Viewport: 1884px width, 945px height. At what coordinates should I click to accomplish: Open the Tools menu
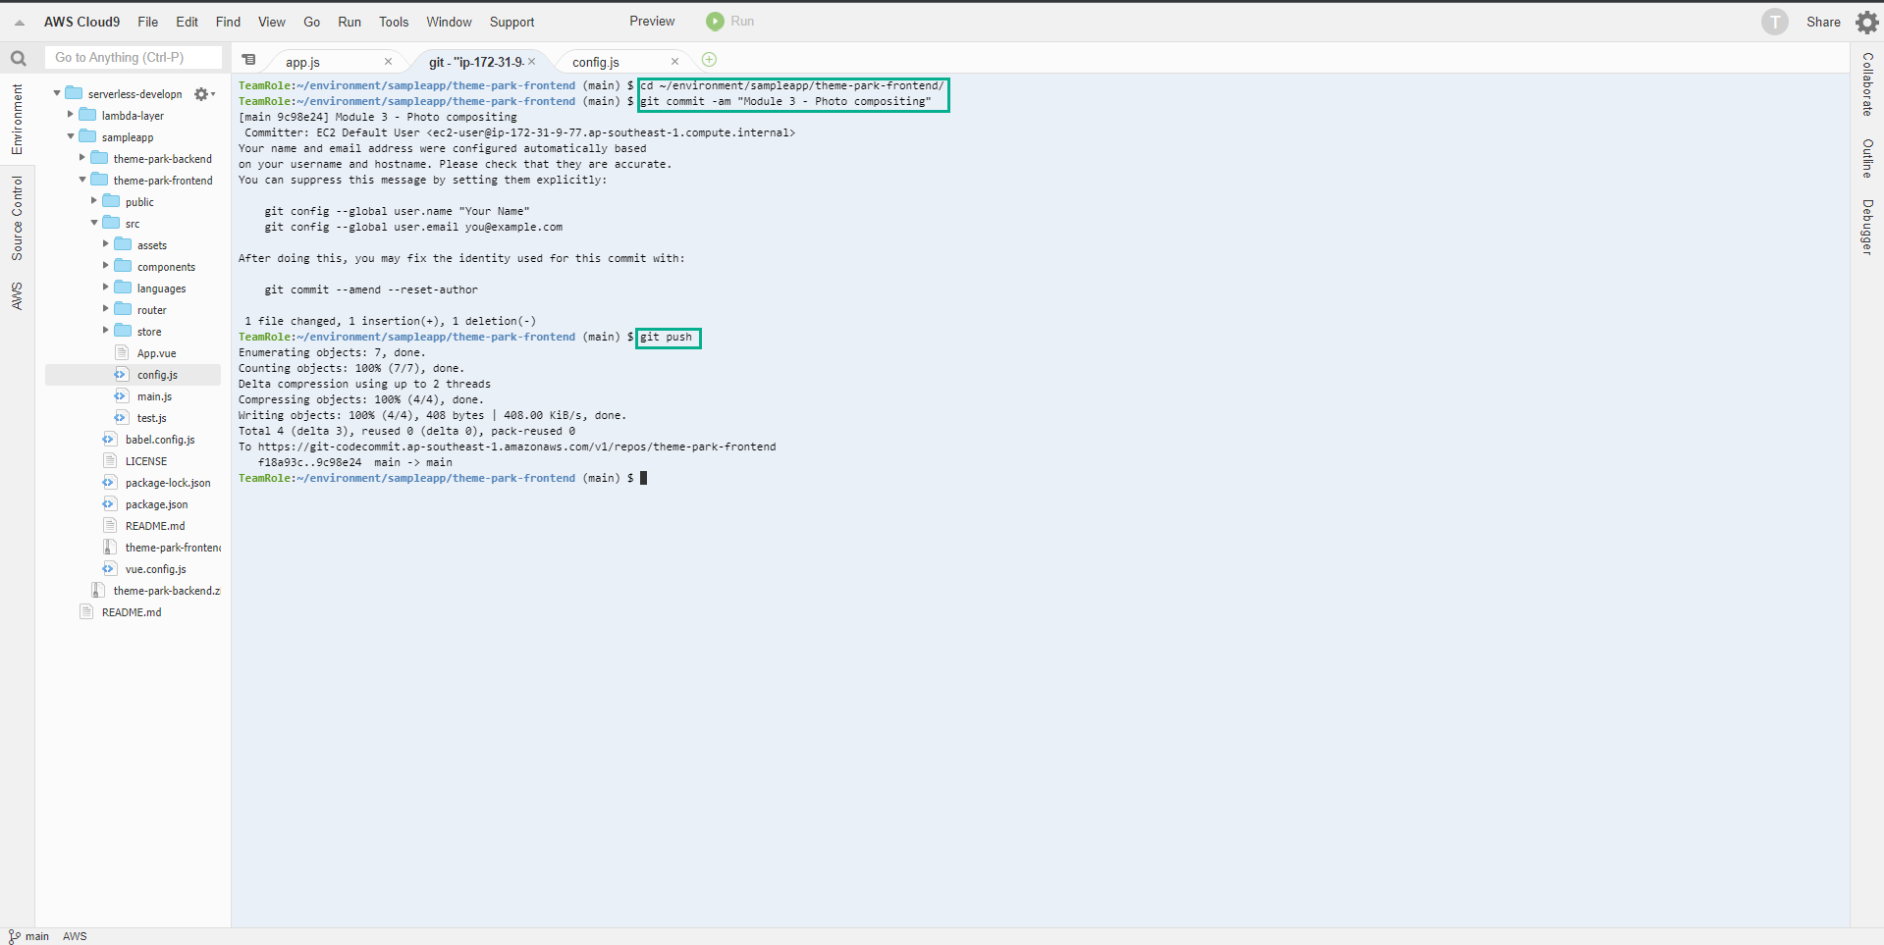click(394, 22)
